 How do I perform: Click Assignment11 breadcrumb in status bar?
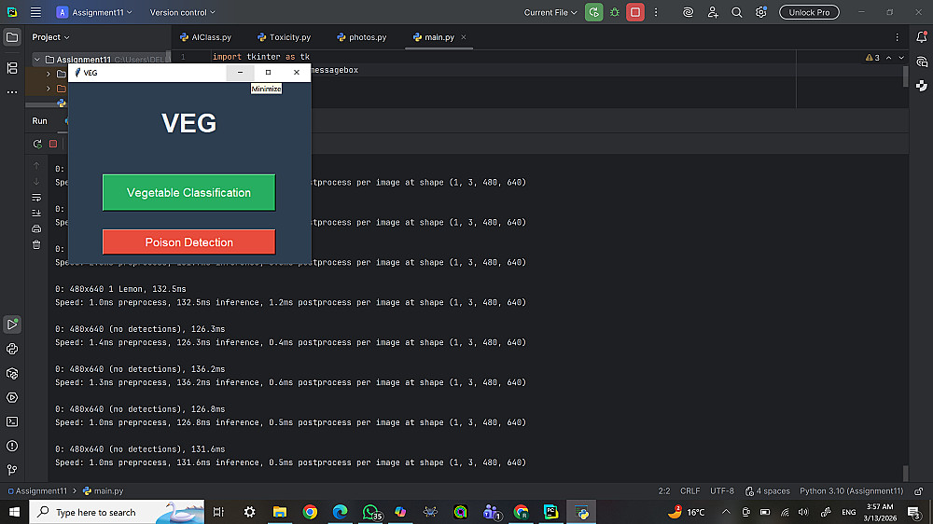[37, 491]
